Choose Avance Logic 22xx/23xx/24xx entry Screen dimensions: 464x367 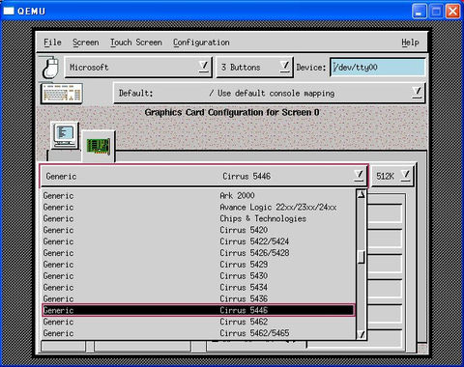[199, 207]
